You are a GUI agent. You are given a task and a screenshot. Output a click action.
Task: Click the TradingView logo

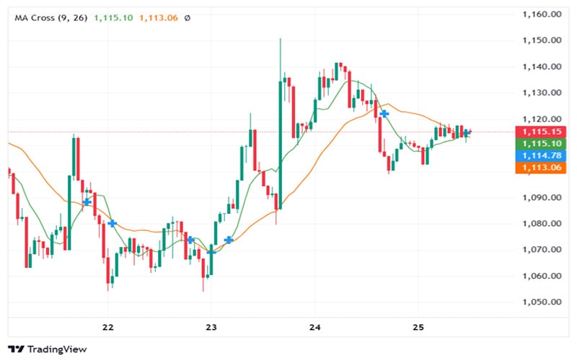click(48, 349)
